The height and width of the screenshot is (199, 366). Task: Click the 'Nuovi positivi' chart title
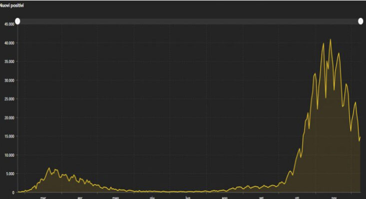[11, 5]
